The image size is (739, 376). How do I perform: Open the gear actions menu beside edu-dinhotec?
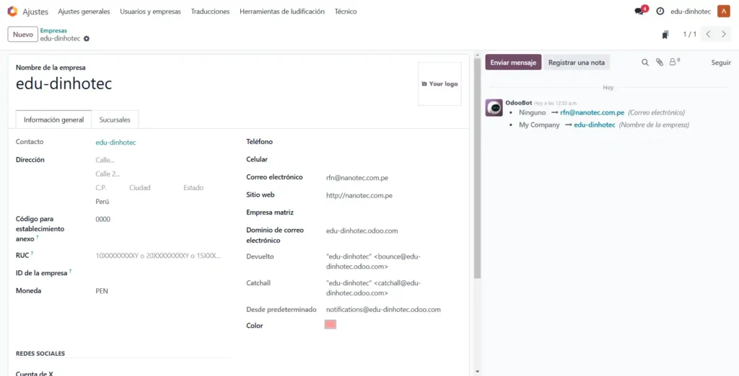tap(87, 39)
